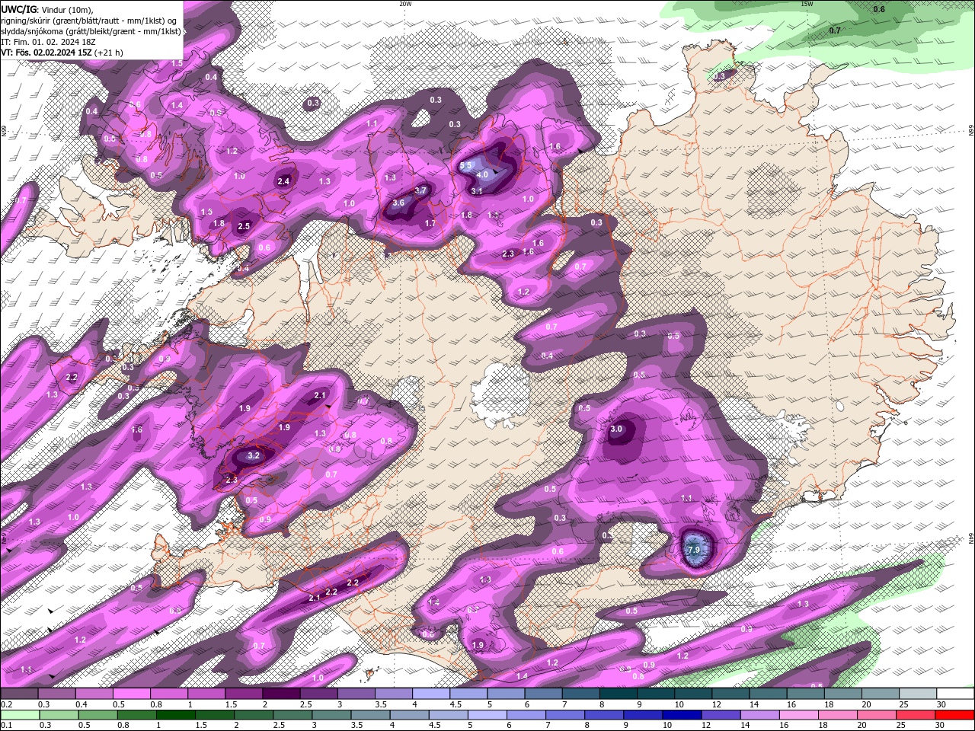The width and height of the screenshot is (975, 731).
Task: Click the dark teal swatch between 8 and 9
Action: (618, 694)
